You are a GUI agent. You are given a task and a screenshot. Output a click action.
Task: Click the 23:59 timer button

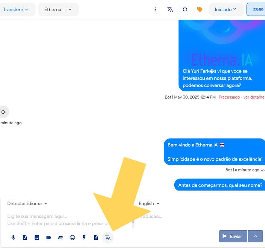point(257,9)
